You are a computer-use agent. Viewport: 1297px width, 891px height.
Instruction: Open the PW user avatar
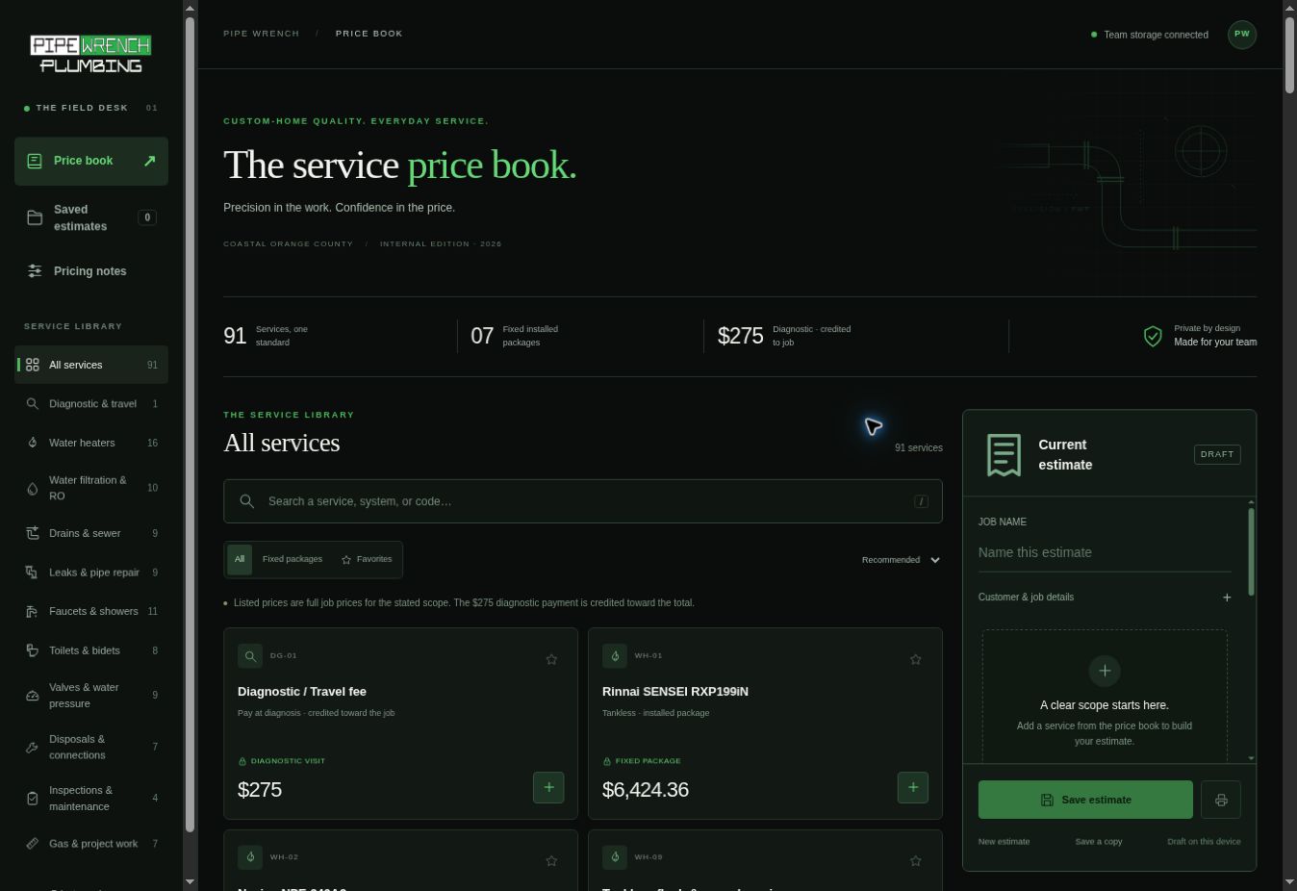[x=1242, y=34]
